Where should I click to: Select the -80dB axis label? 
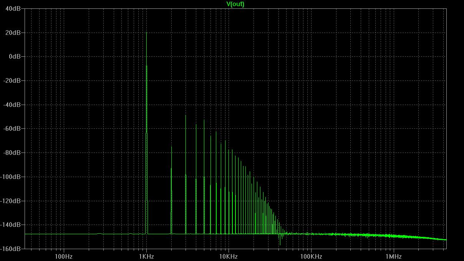pyautogui.click(x=12, y=153)
